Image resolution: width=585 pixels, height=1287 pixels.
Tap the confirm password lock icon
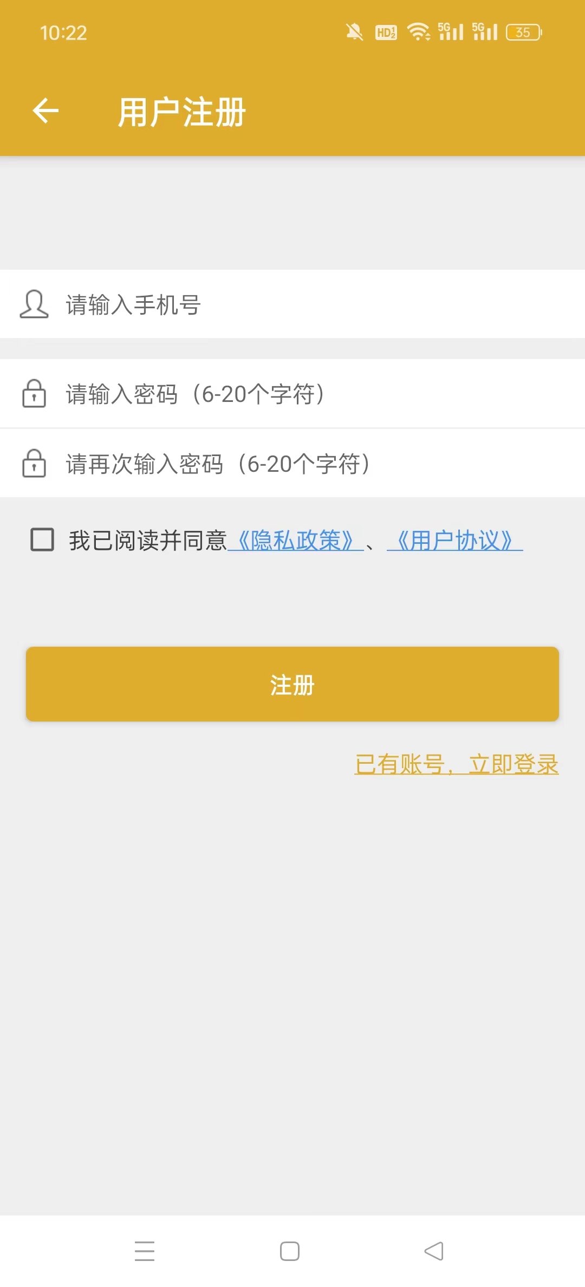coord(34,464)
